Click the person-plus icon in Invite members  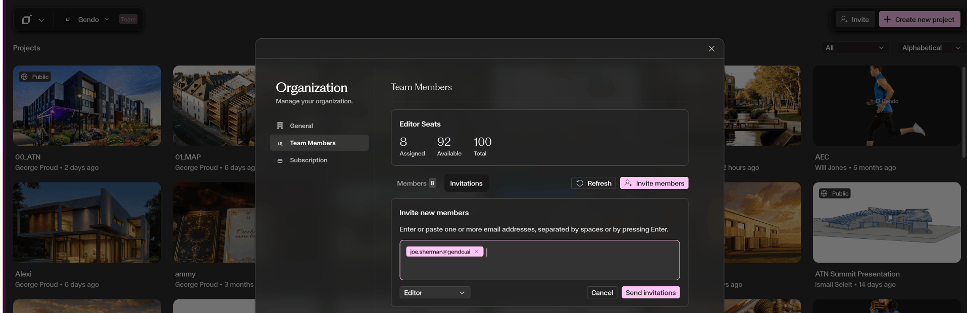(628, 183)
